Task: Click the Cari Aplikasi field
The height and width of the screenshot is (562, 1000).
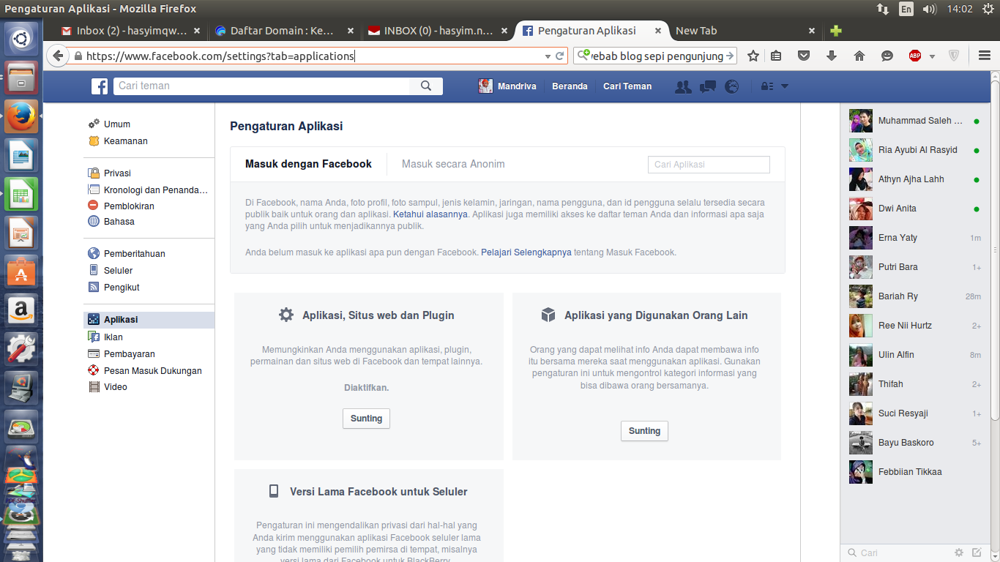Action: coord(709,165)
